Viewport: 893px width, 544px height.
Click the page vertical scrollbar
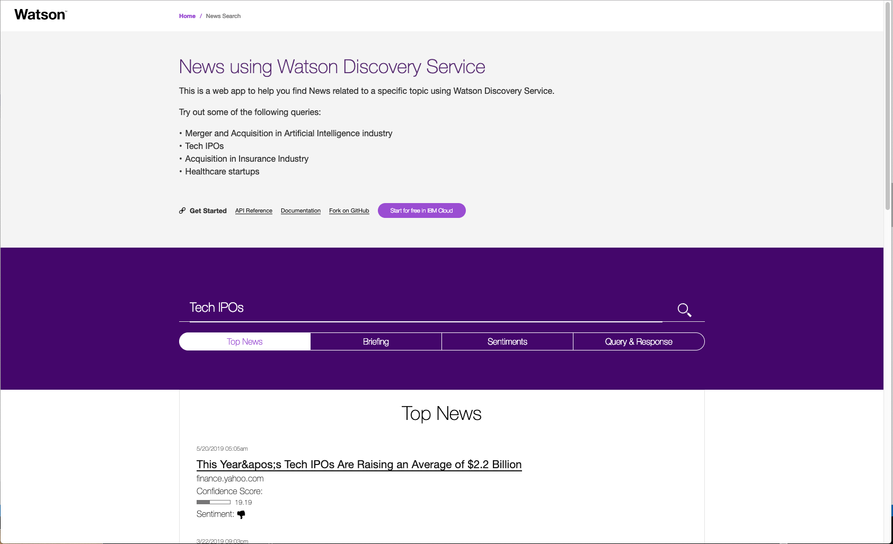888,106
